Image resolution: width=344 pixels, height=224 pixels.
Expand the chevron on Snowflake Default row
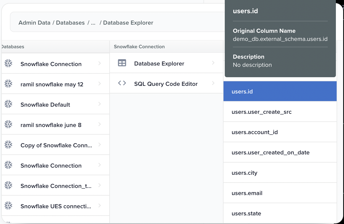(x=99, y=104)
